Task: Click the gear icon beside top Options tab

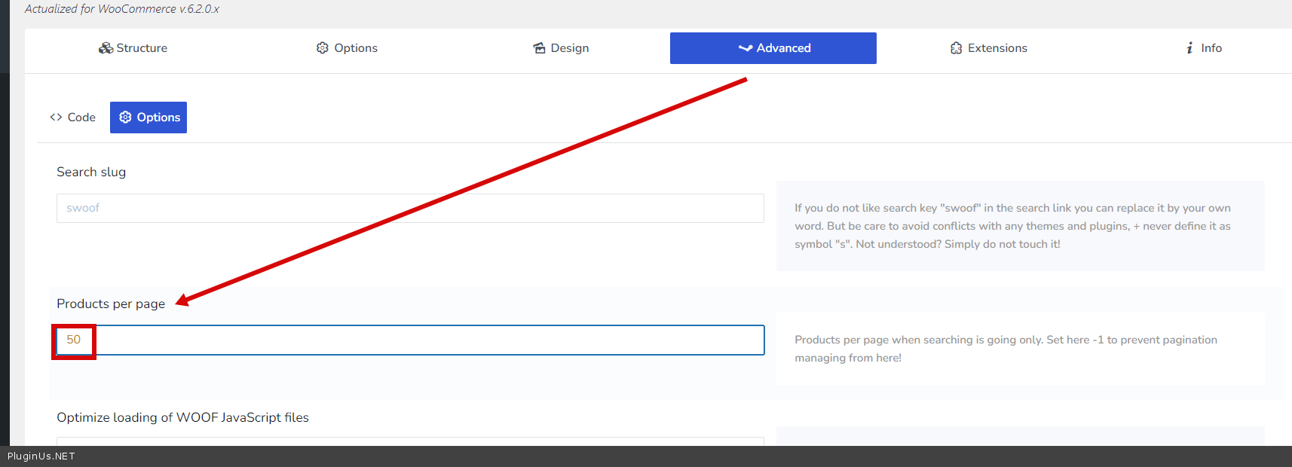Action: click(x=323, y=48)
